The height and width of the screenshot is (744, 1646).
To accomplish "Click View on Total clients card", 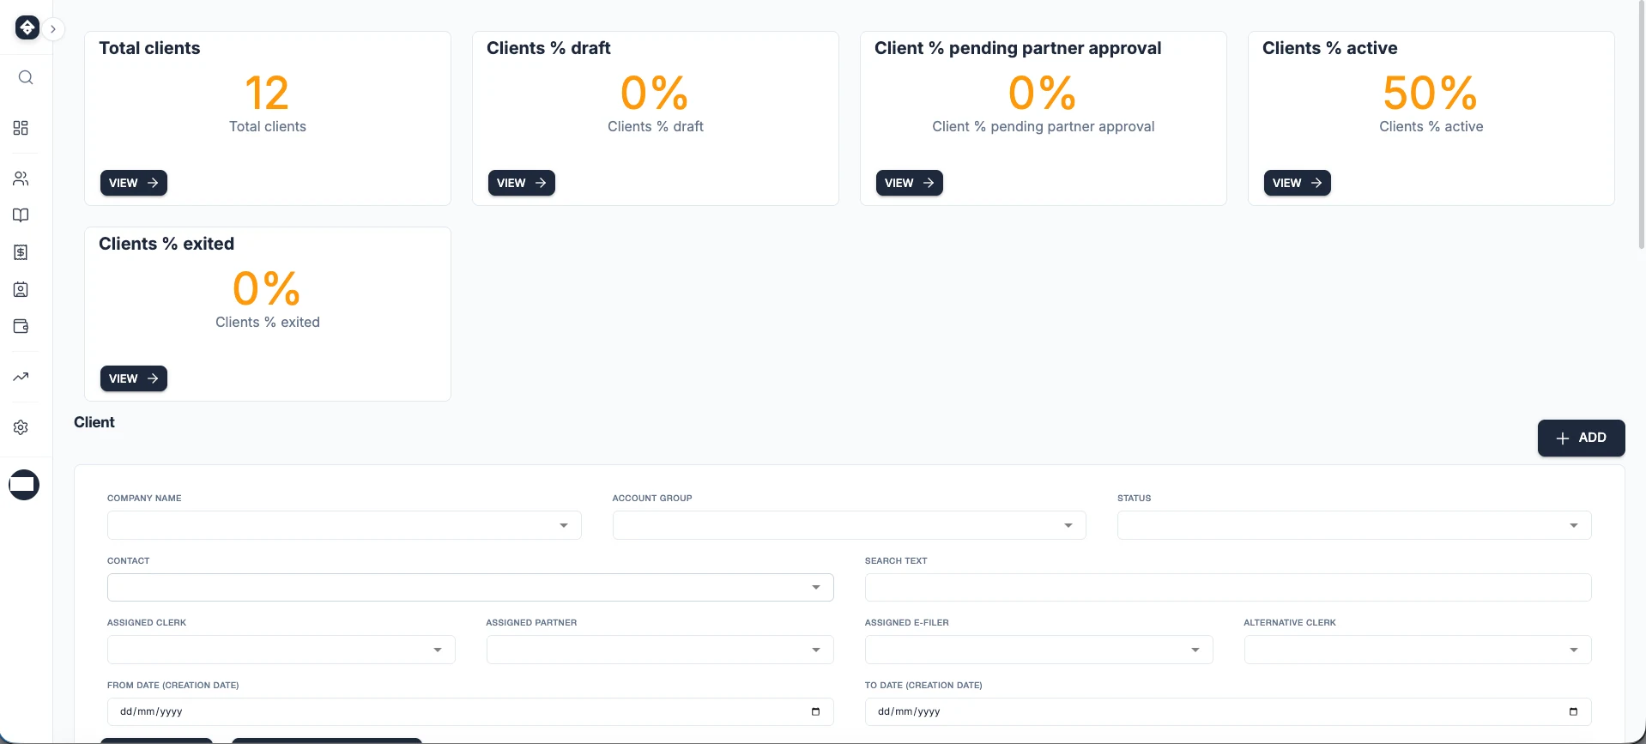I will (134, 183).
